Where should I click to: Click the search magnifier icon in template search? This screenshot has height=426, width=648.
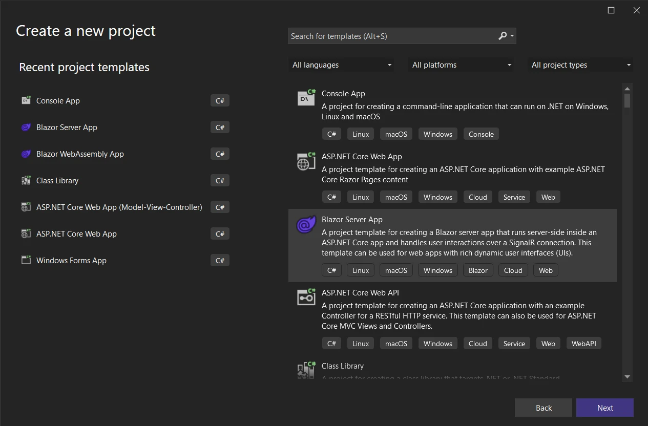tap(503, 36)
